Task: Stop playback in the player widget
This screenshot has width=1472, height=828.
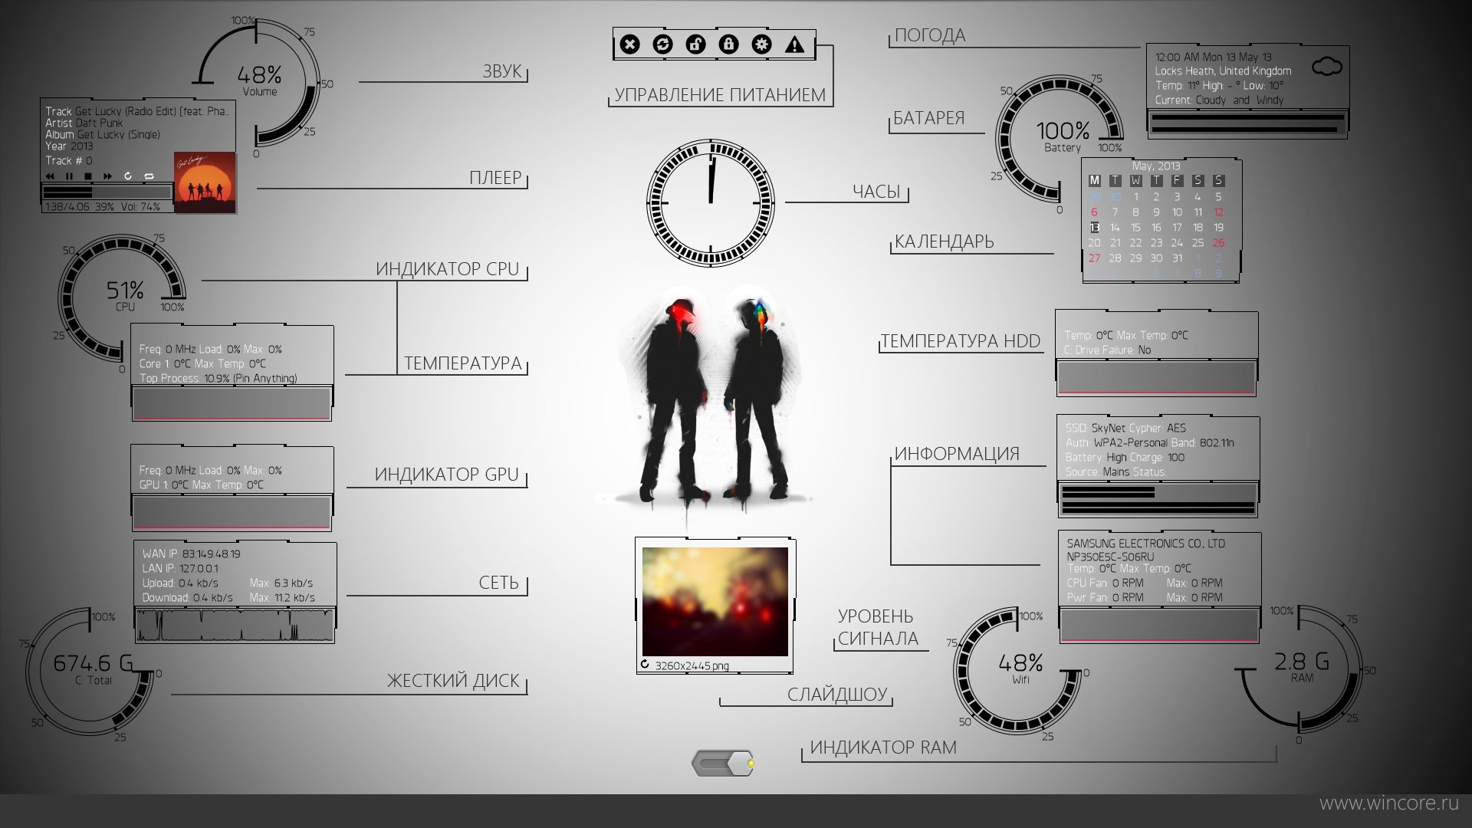Action: tap(88, 176)
